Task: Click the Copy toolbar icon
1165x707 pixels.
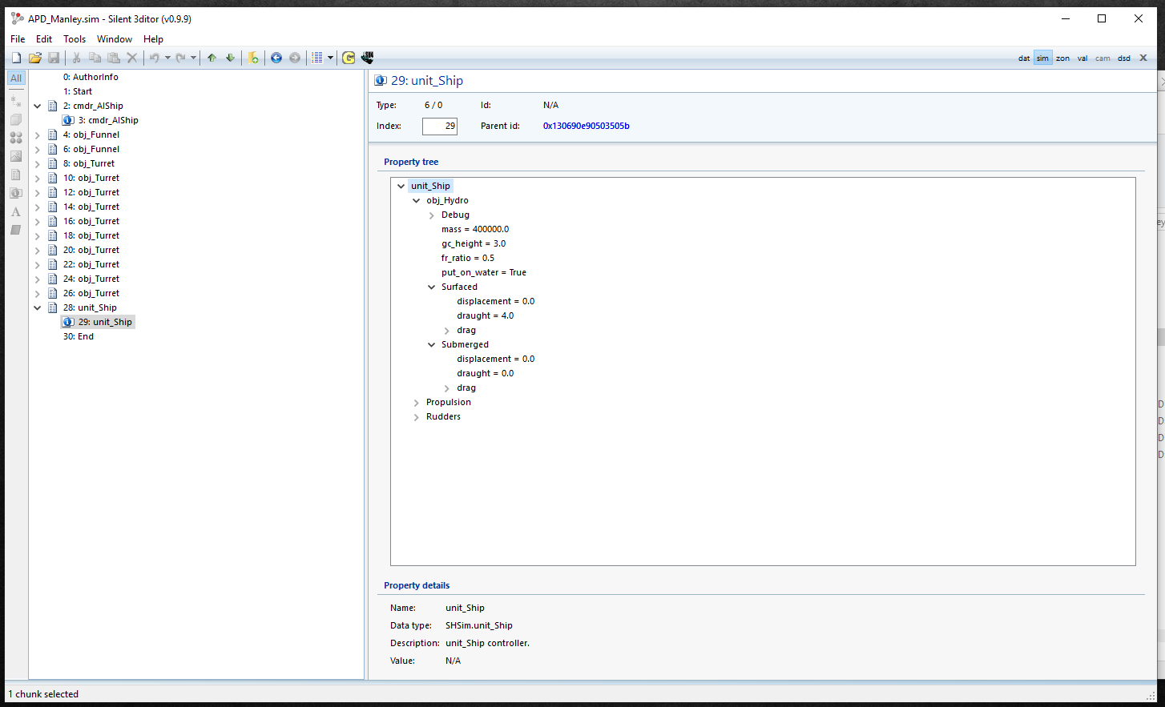Action: click(95, 58)
